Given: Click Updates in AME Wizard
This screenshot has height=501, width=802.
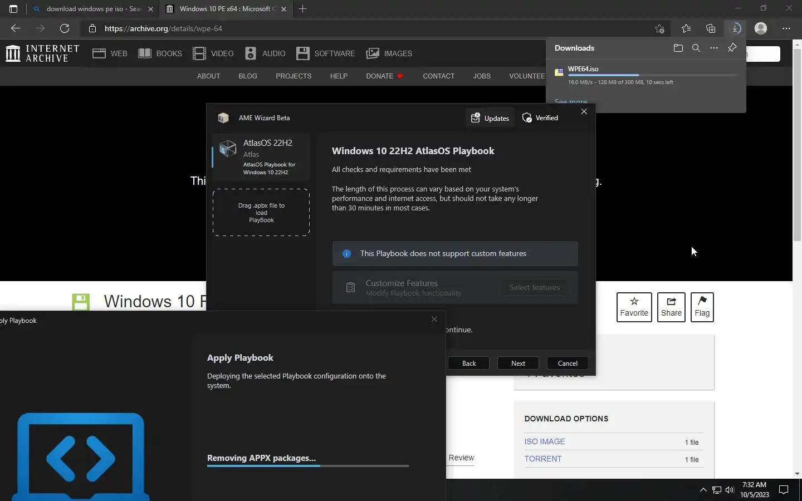Looking at the screenshot, I should click(x=490, y=118).
